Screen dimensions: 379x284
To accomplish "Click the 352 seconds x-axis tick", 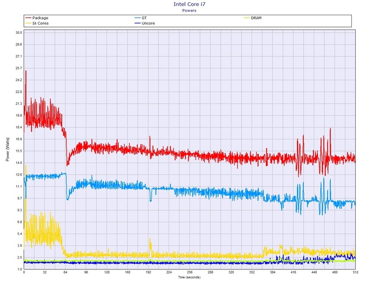I will [x=252, y=272].
